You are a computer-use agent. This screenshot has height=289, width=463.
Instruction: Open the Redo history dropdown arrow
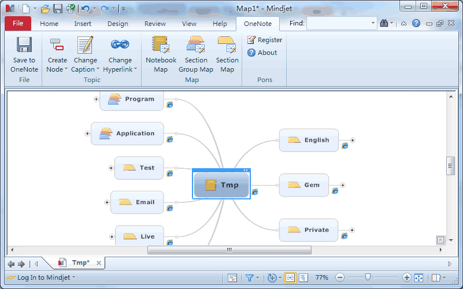[113, 9]
